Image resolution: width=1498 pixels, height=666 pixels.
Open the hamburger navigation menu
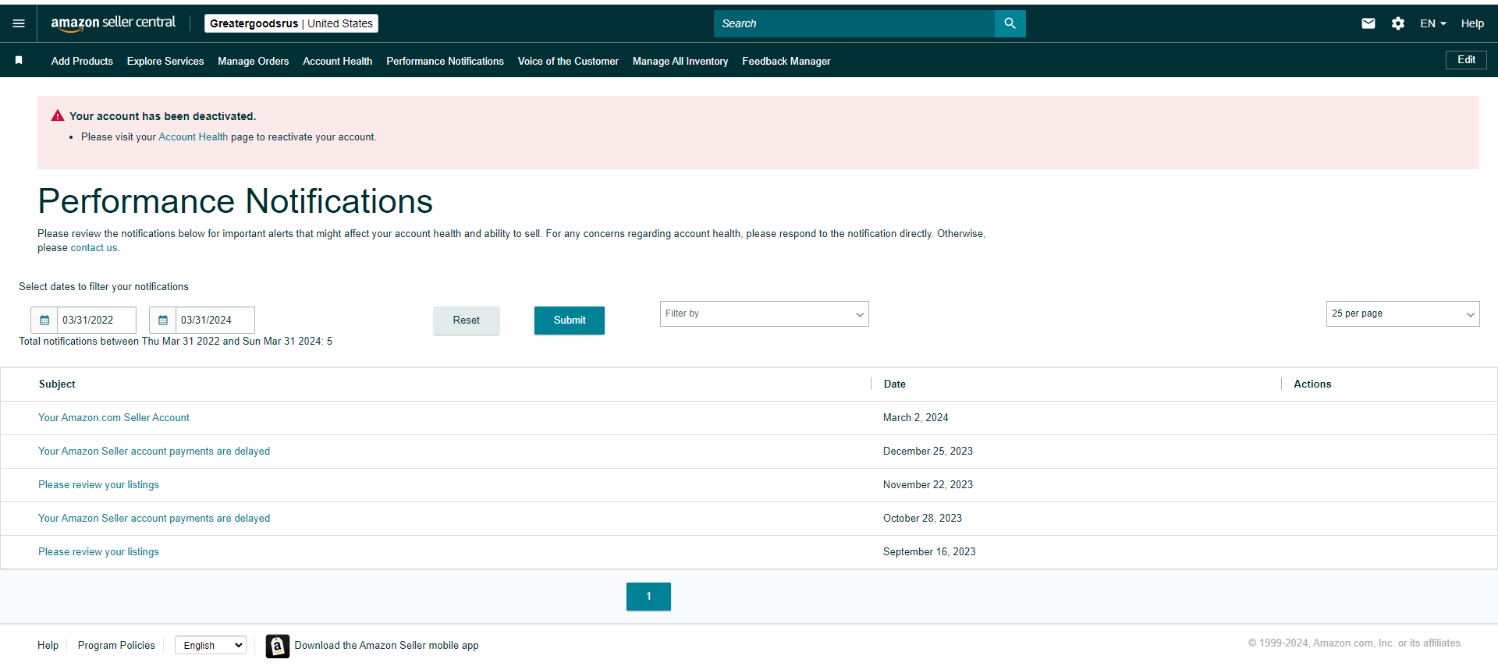pyautogui.click(x=19, y=23)
